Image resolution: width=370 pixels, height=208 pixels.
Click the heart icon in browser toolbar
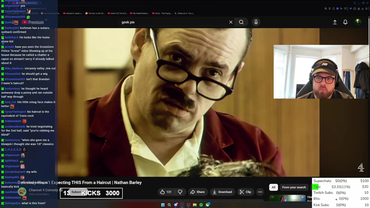click(345, 9)
